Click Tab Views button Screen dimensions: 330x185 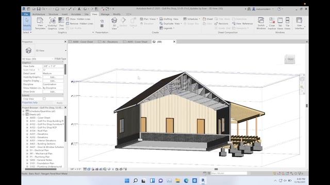(280, 23)
